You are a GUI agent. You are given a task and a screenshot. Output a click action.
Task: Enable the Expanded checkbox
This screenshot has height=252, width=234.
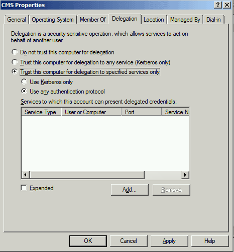[x=24, y=188]
